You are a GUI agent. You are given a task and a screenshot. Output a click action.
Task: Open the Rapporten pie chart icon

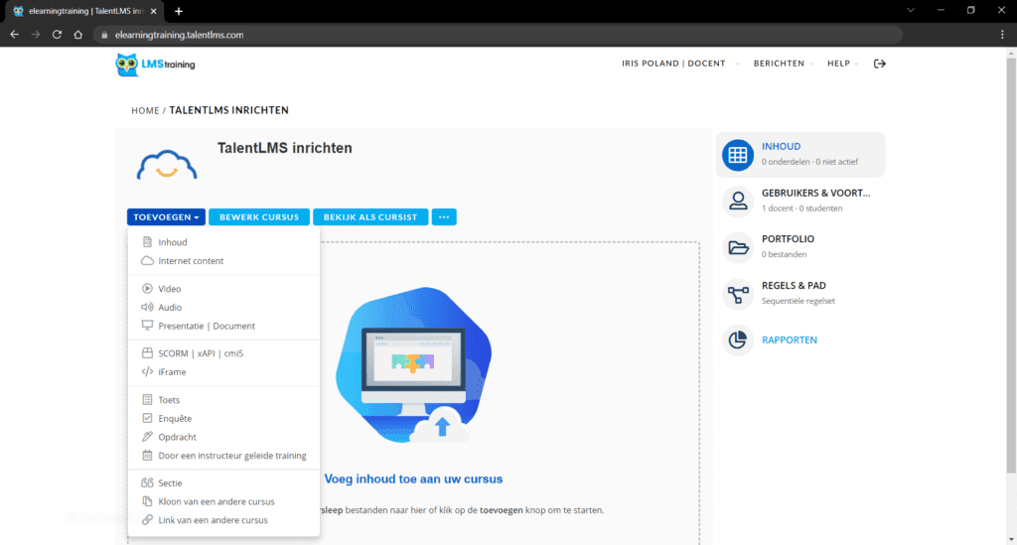pyautogui.click(x=738, y=340)
